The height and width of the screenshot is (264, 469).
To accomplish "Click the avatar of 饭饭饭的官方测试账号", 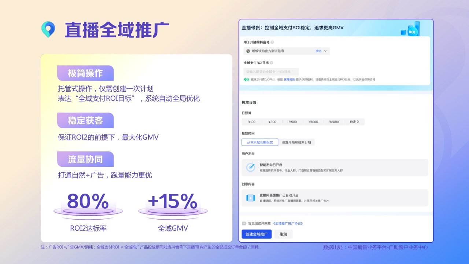I will (248, 51).
